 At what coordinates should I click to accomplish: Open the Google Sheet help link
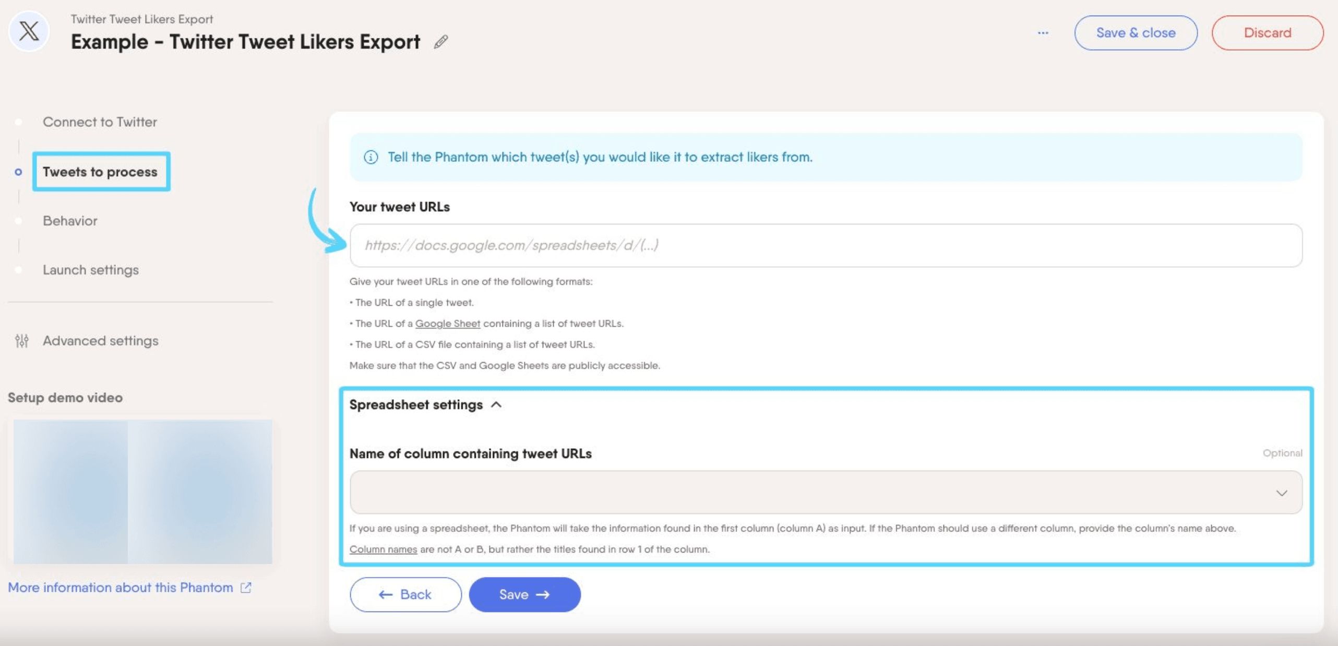coord(447,324)
